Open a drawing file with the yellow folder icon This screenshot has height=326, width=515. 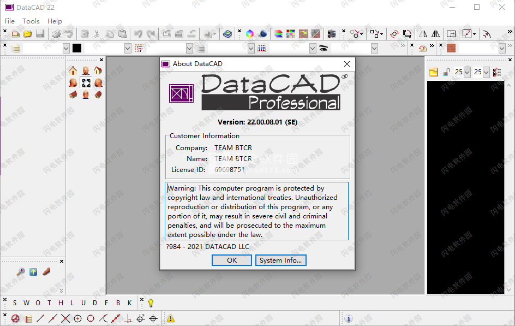click(28, 34)
